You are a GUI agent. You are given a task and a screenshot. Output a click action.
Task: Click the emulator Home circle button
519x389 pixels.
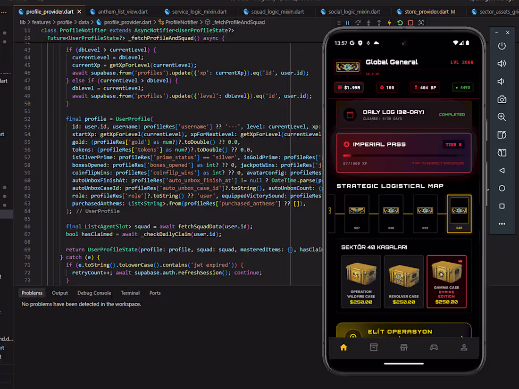click(x=502, y=188)
